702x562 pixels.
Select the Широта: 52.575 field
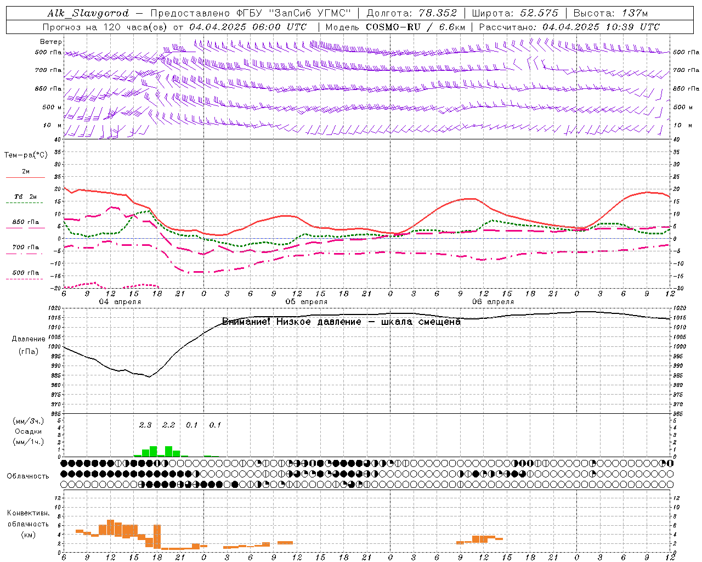(515, 13)
